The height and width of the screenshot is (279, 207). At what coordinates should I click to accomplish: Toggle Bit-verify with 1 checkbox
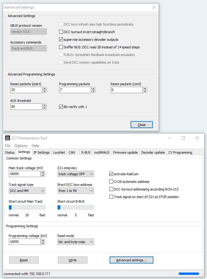(61, 107)
